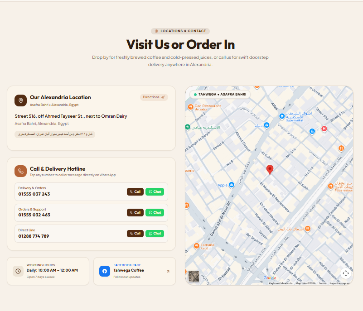Click the Tahwega Asafra Bahri map badge
363x311 pixels.
[x=220, y=94]
